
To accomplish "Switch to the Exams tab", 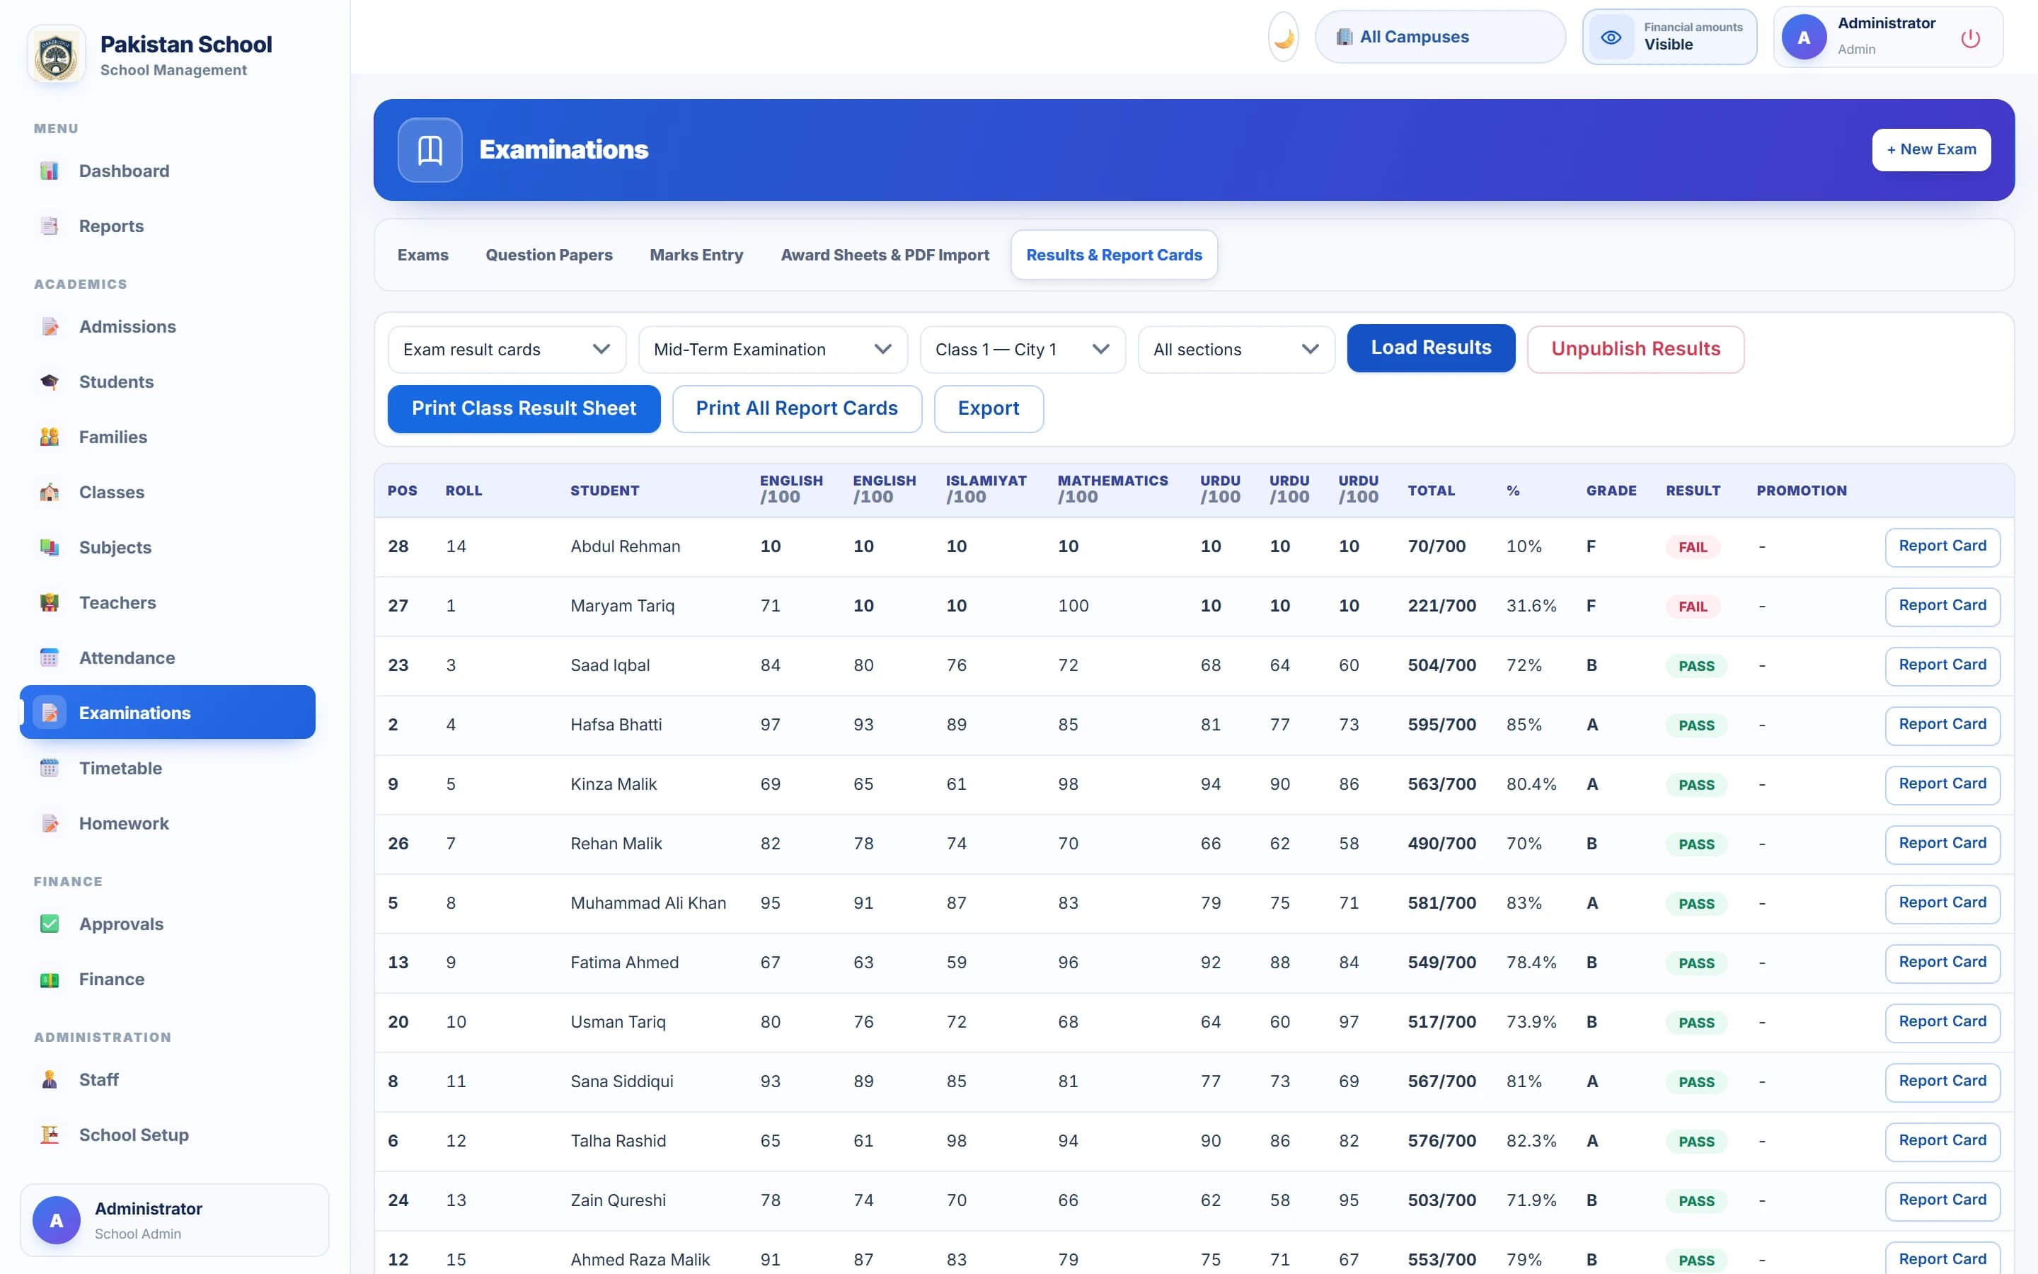I will pos(422,256).
